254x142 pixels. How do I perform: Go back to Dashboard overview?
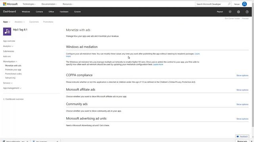pos(13,99)
